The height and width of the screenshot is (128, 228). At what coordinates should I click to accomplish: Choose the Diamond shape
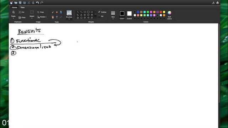(92, 15)
